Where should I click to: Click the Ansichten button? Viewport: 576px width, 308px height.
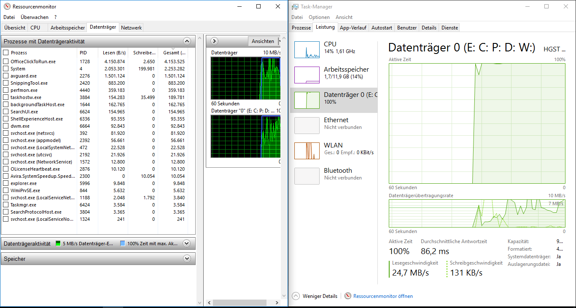point(263,41)
